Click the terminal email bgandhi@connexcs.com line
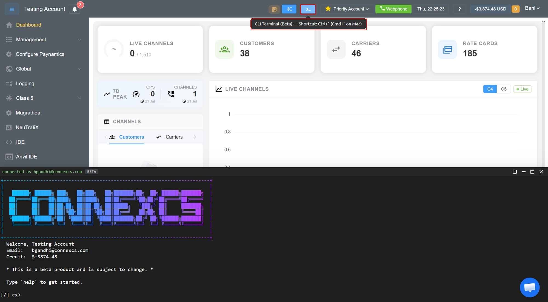The height and width of the screenshot is (302, 548). 47,251
